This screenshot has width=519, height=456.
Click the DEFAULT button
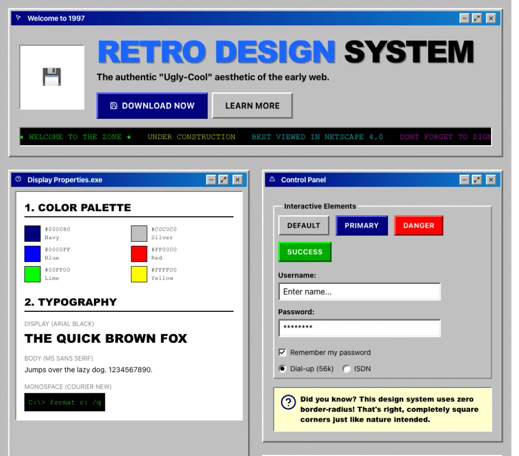304,225
